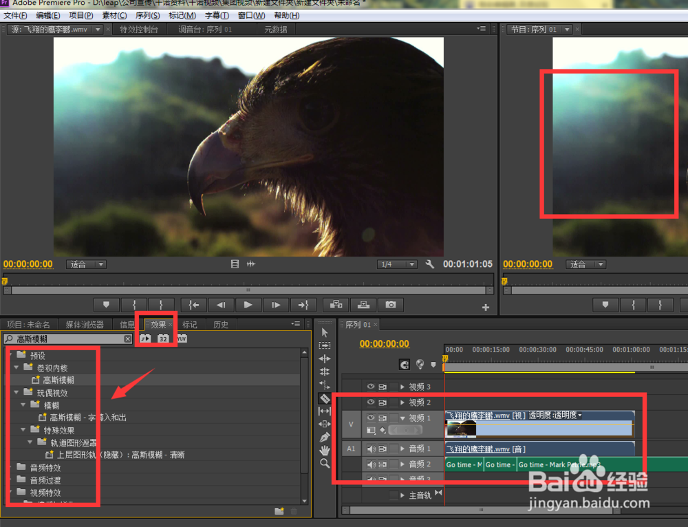
Task: Switch to 媒体浏览器 tab
Action: tap(85, 325)
